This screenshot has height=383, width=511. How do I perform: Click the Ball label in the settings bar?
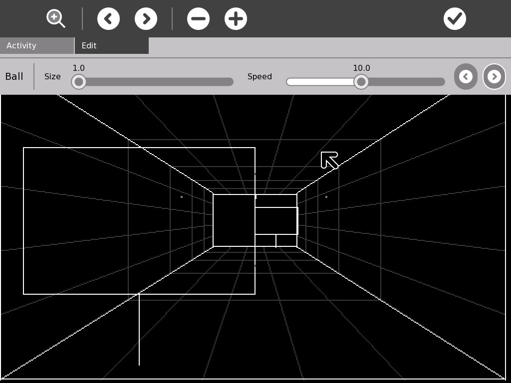14,76
